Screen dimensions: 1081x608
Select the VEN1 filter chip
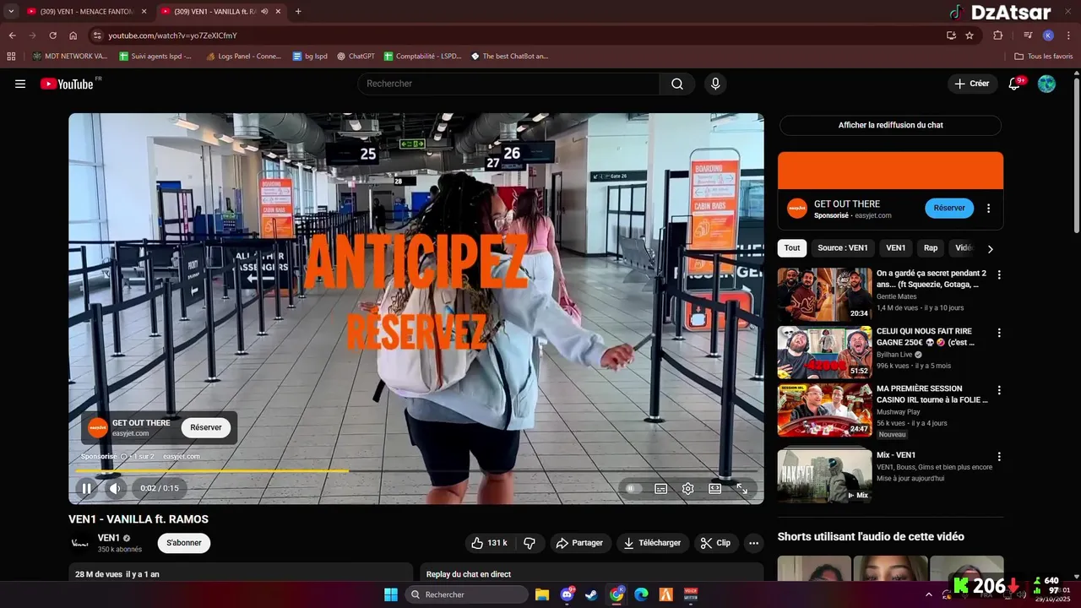tap(896, 248)
